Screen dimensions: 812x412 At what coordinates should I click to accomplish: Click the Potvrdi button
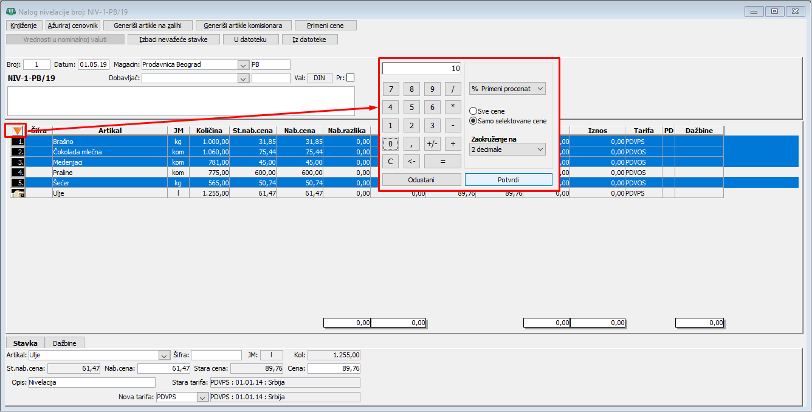[x=508, y=180]
